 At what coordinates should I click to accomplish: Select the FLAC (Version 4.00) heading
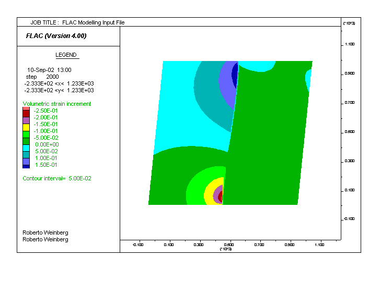(56, 36)
